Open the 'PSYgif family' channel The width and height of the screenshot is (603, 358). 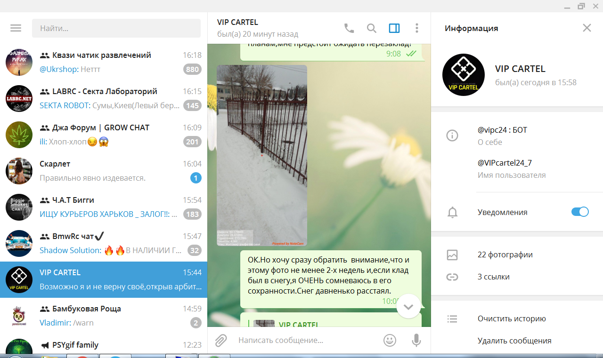click(104, 344)
